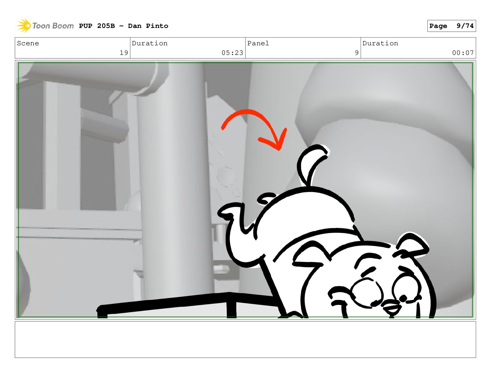Click the "Page 9/74" box

(x=451, y=26)
